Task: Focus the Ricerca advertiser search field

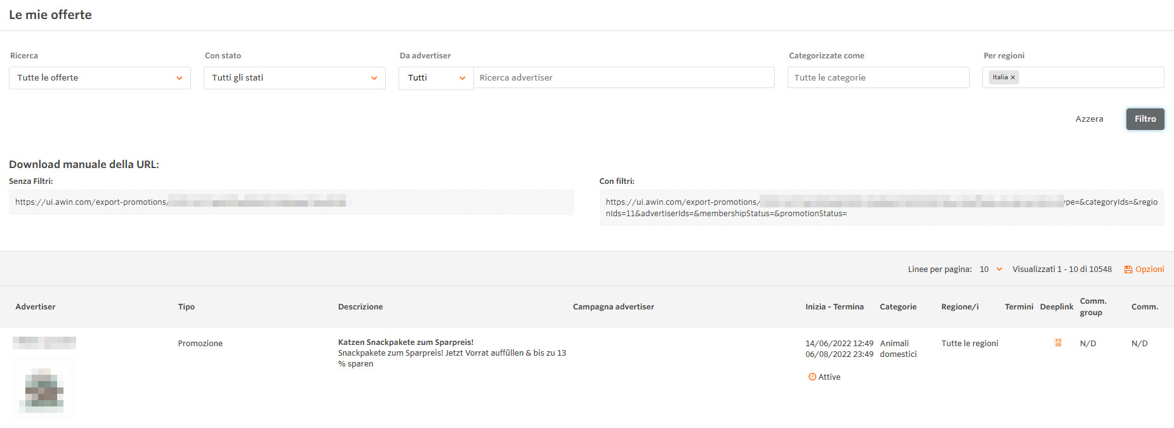Action: tap(624, 78)
